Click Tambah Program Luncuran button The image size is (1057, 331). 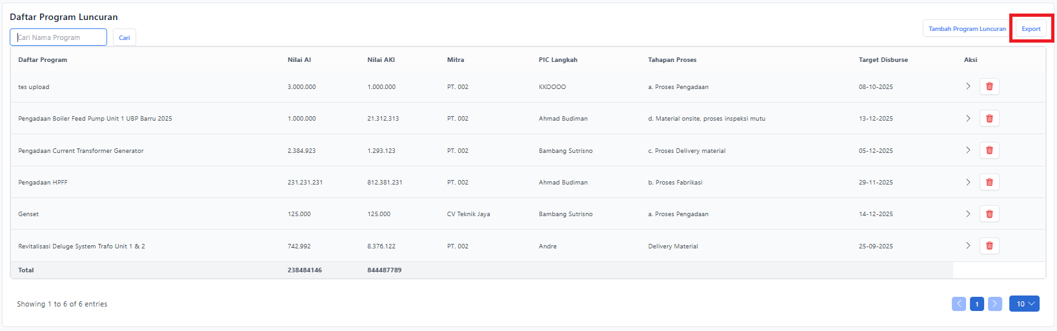coord(966,29)
